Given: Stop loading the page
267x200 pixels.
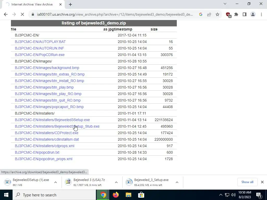Looking at the screenshot, I should coord(22,15).
